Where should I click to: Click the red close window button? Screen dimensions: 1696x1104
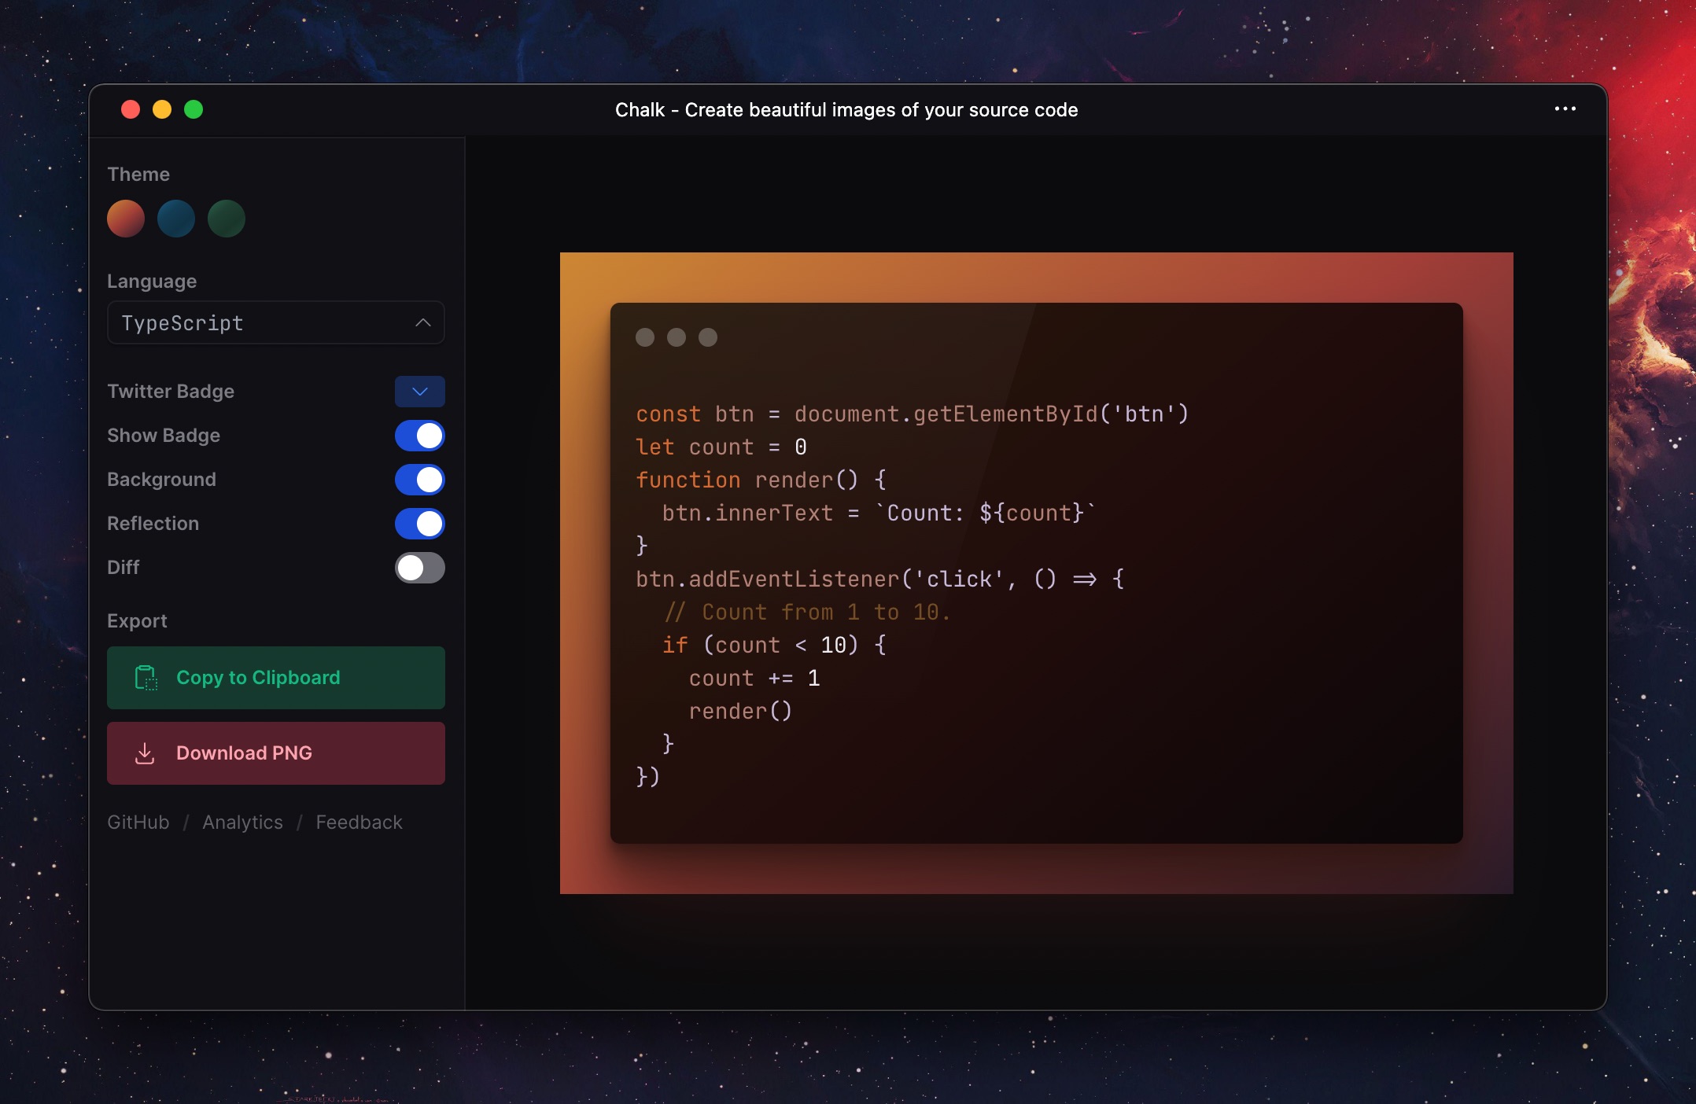pos(131,109)
